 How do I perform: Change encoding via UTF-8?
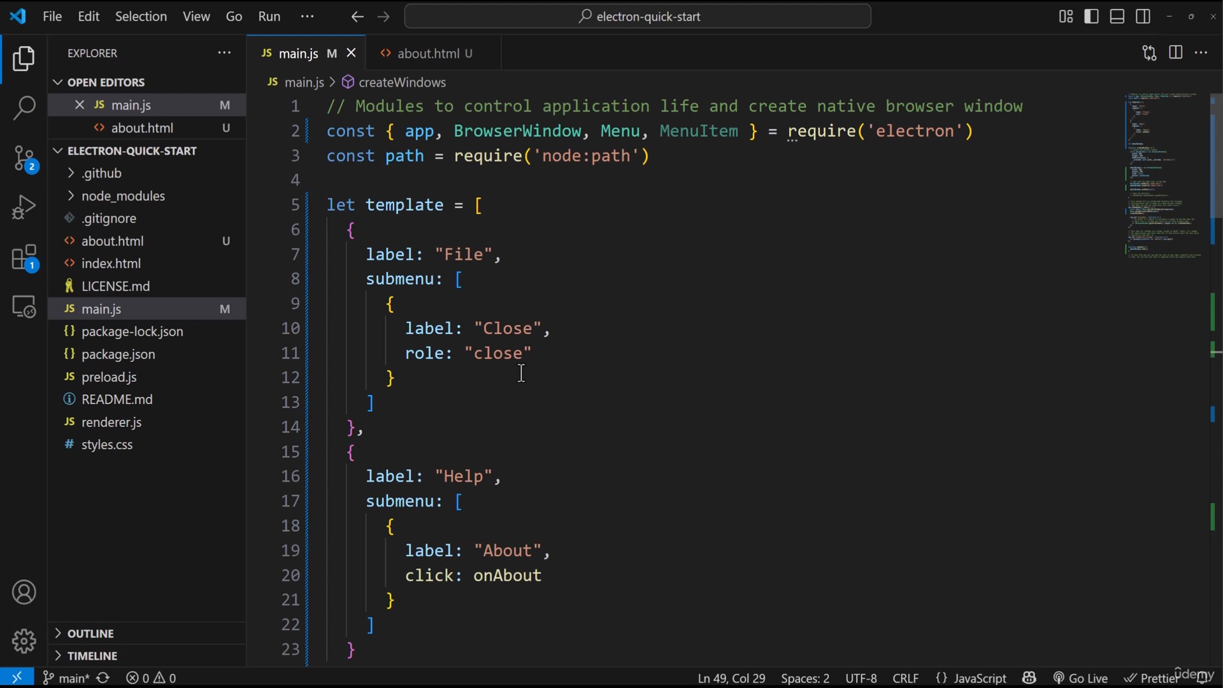(x=861, y=678)
